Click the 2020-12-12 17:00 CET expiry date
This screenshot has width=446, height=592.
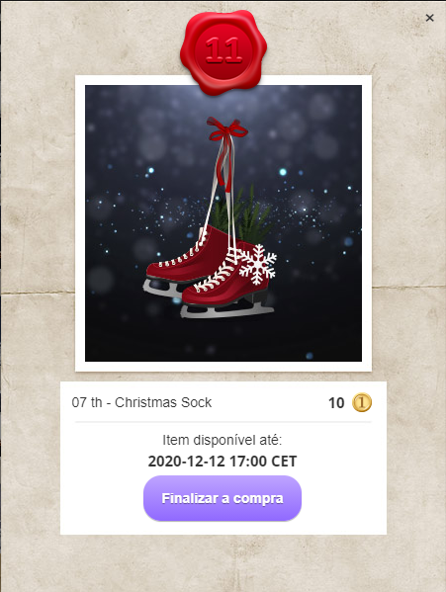pyautogui.click(x=223, y=461)
